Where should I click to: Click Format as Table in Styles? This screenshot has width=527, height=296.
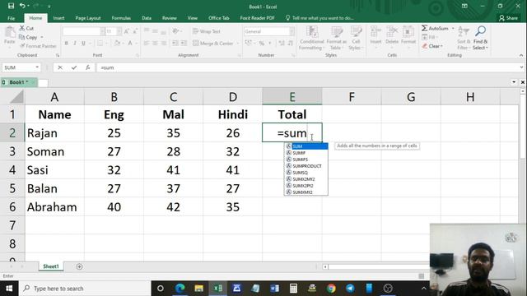coord(336,38)
